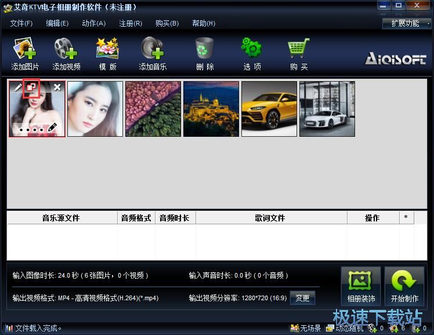
Task: Click the 无场景 status bar item
Action: (x=306, y=328)
